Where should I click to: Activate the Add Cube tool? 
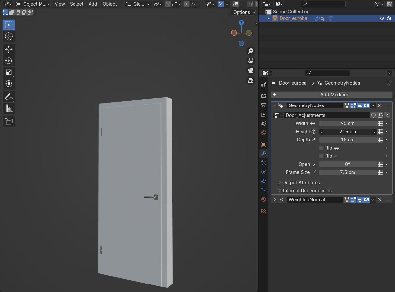pos(9,121)
